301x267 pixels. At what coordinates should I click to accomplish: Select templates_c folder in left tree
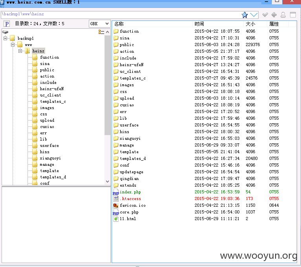(x=53, y=101)
